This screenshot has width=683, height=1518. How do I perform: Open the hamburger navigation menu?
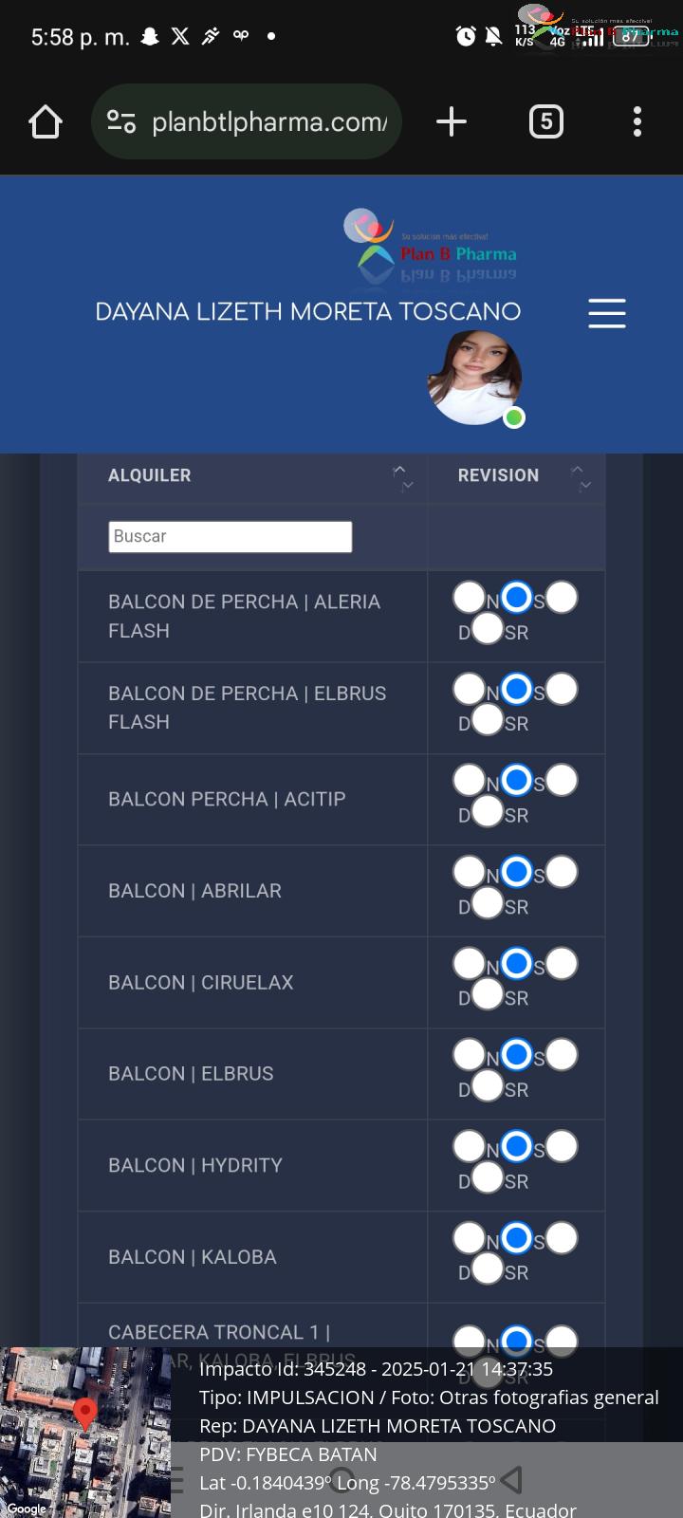coord(607,313)
